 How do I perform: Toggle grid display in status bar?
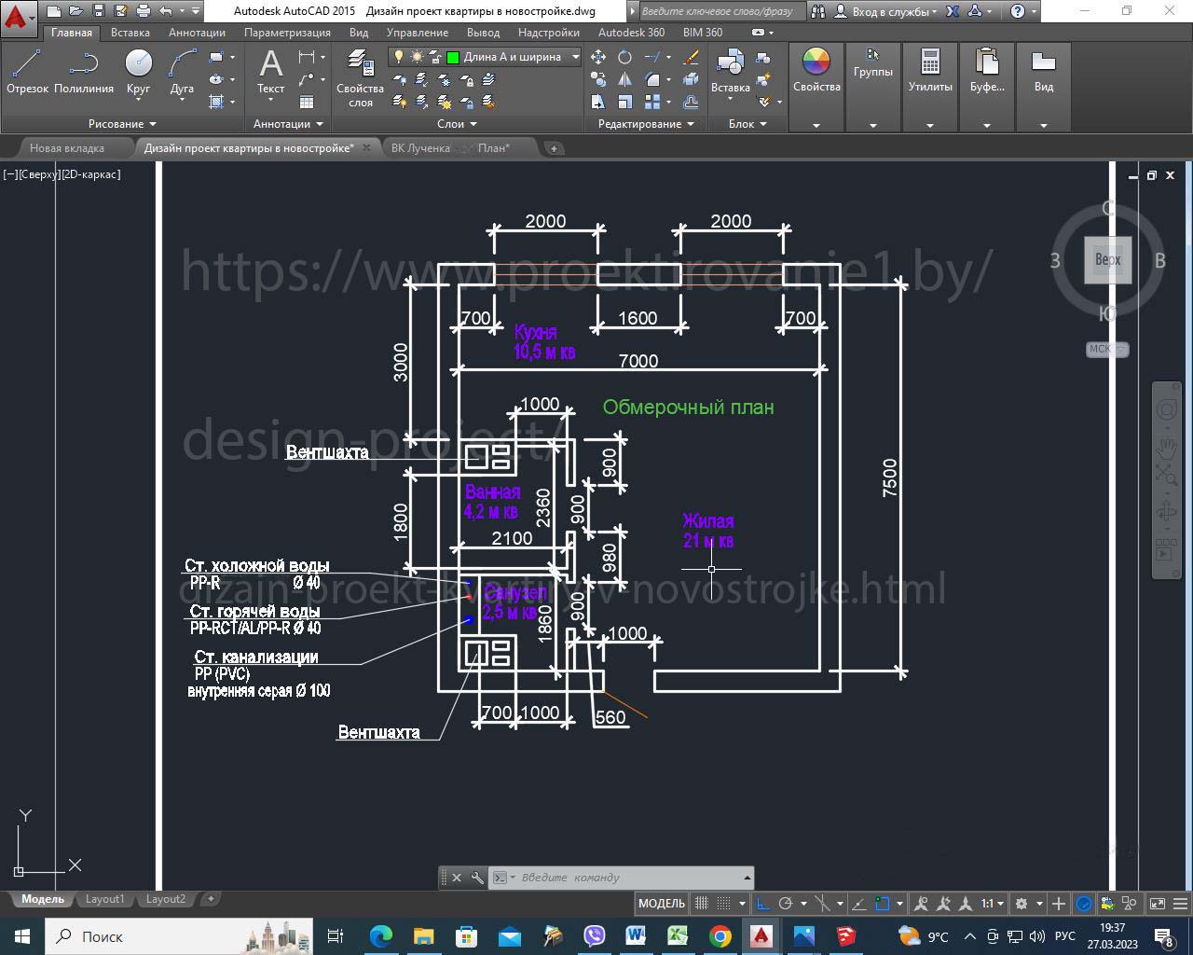click(x=702, y=903)
